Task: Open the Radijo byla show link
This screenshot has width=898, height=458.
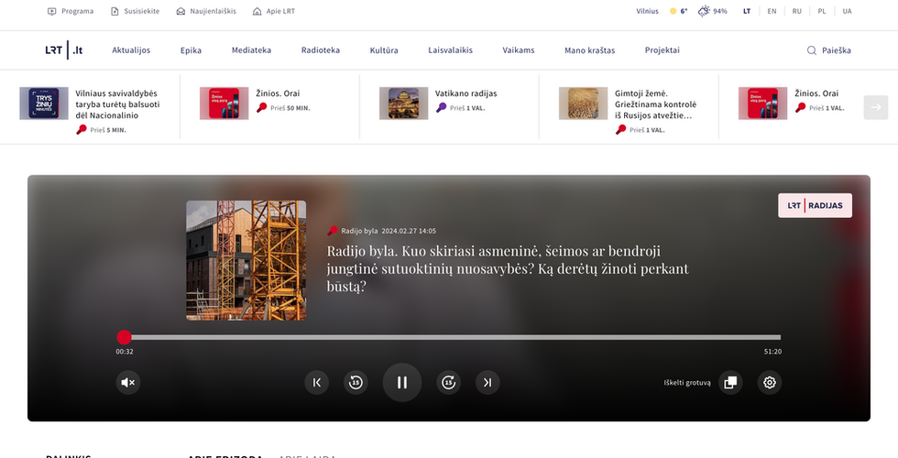Action: pos(359,231)
